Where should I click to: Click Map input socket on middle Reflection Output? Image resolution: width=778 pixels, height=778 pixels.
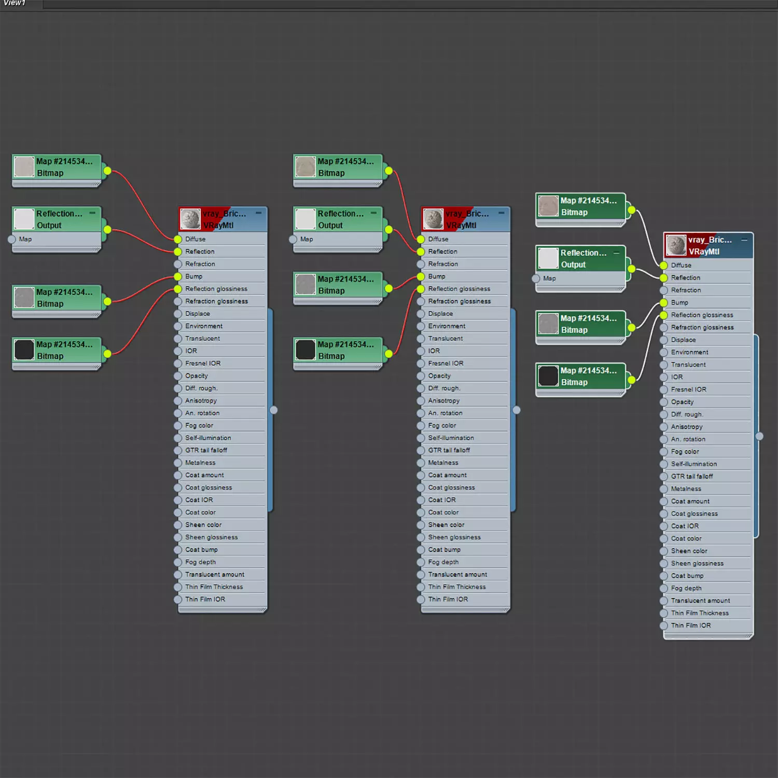point(293,239)
